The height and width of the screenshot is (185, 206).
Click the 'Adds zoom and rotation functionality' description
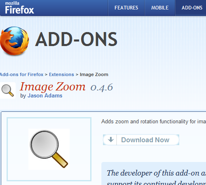tap(154, 122)
